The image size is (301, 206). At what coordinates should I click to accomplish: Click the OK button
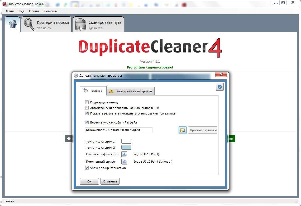coord(89,181)
